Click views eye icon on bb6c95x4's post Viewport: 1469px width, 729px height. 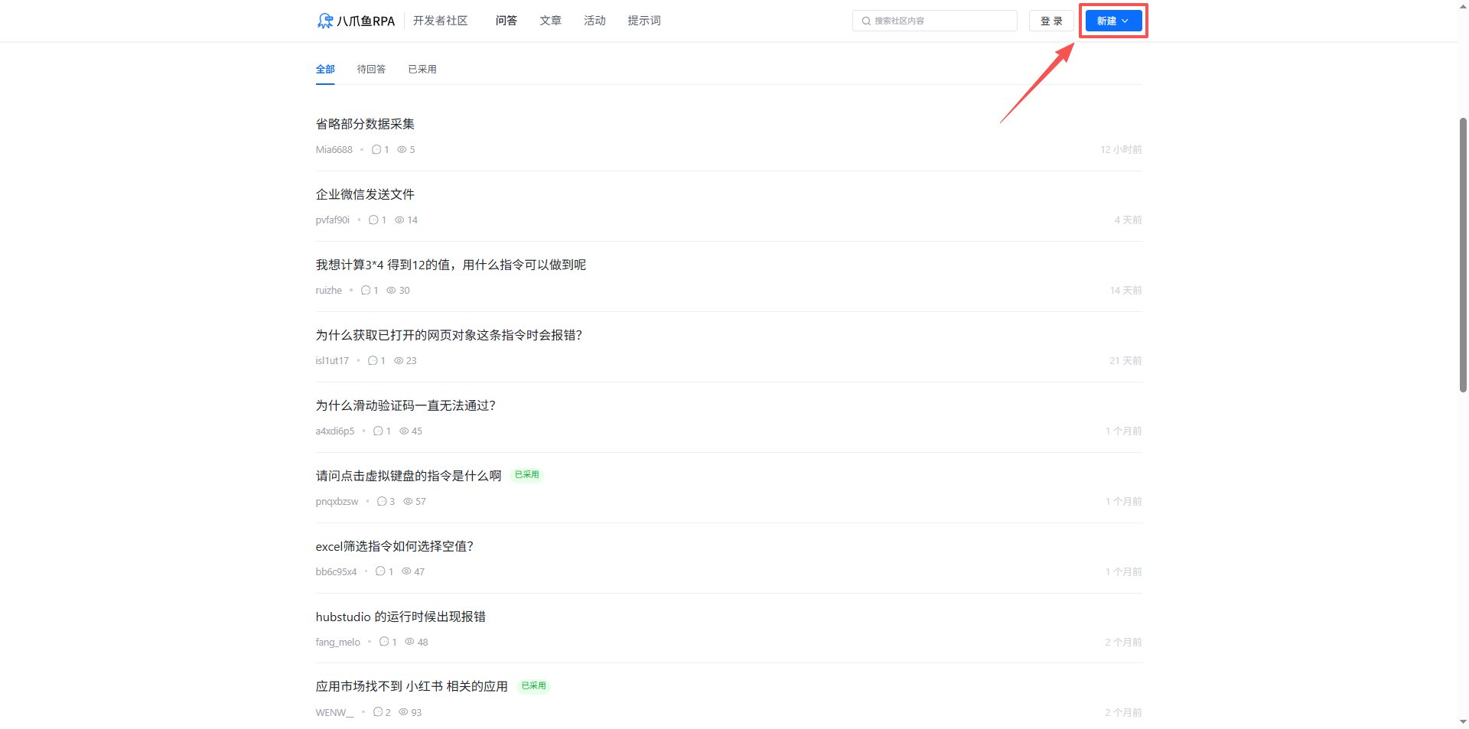pos(406,571)
